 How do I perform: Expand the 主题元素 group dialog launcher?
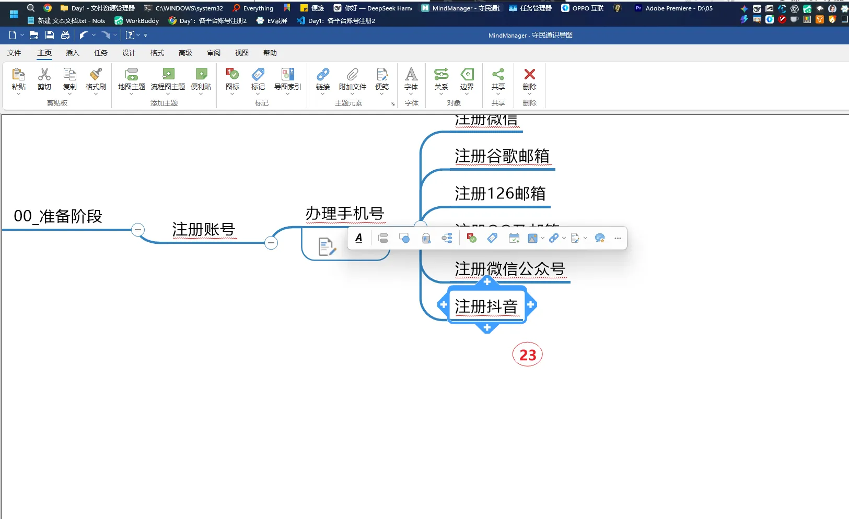pos(392,103)
